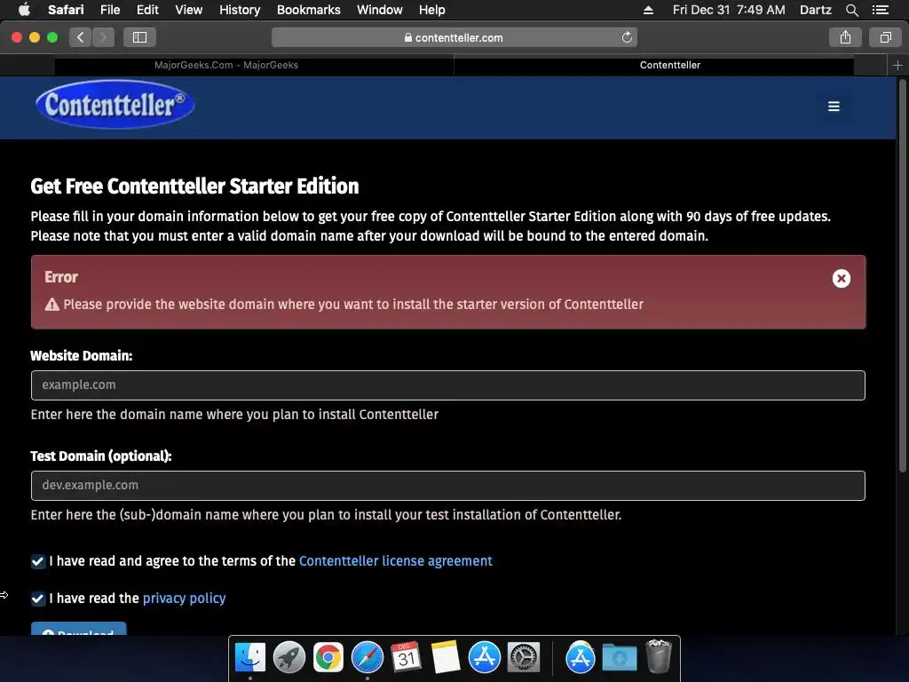
Task: Open the Safari menu
Action: pos(66,9)
